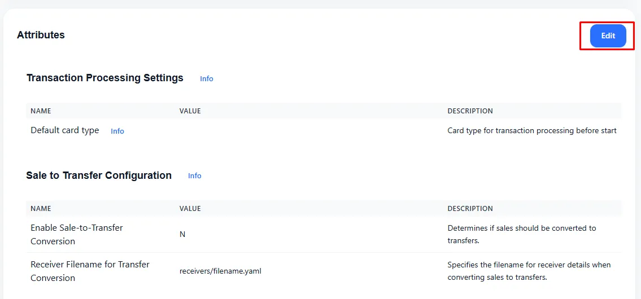Select the Receiver Filename for Transfer Conversion name
641x299 pixels.
(90, 271)
